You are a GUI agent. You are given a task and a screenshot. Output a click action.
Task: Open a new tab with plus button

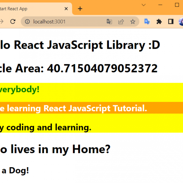click(x=80, y=9)
